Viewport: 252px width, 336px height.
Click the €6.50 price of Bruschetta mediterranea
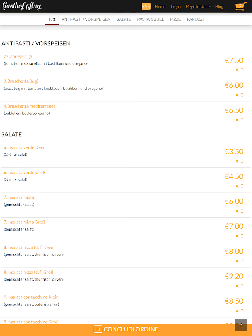click(x=234, y=110)
